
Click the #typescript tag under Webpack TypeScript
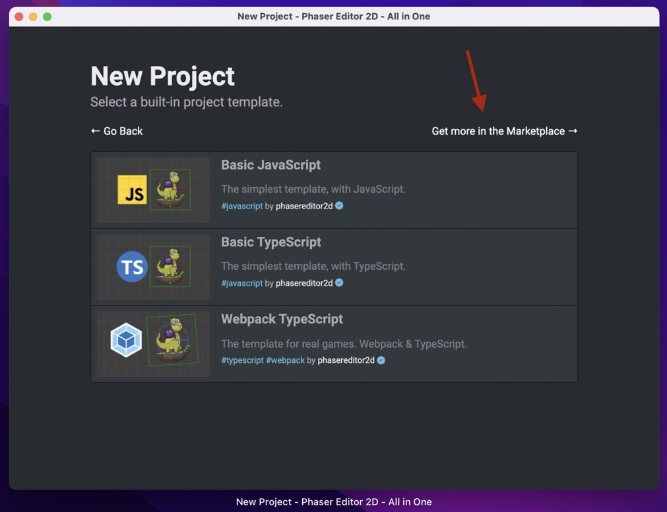pos(243,360)
